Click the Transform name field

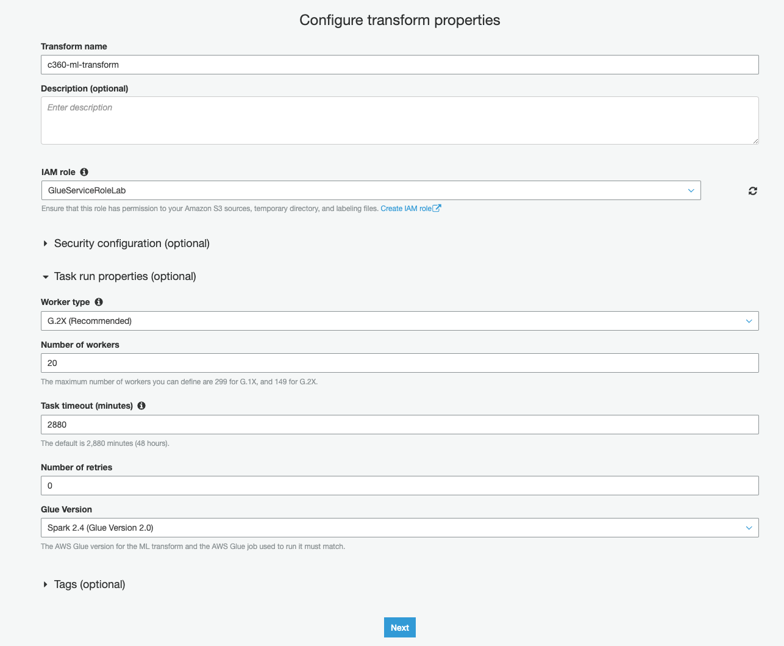coord(399,65)
